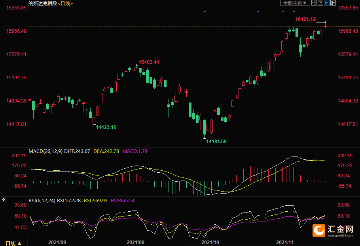Select the 纳斯达克指数 title text
The image size is (360, 246).
[x=43, y=4]
